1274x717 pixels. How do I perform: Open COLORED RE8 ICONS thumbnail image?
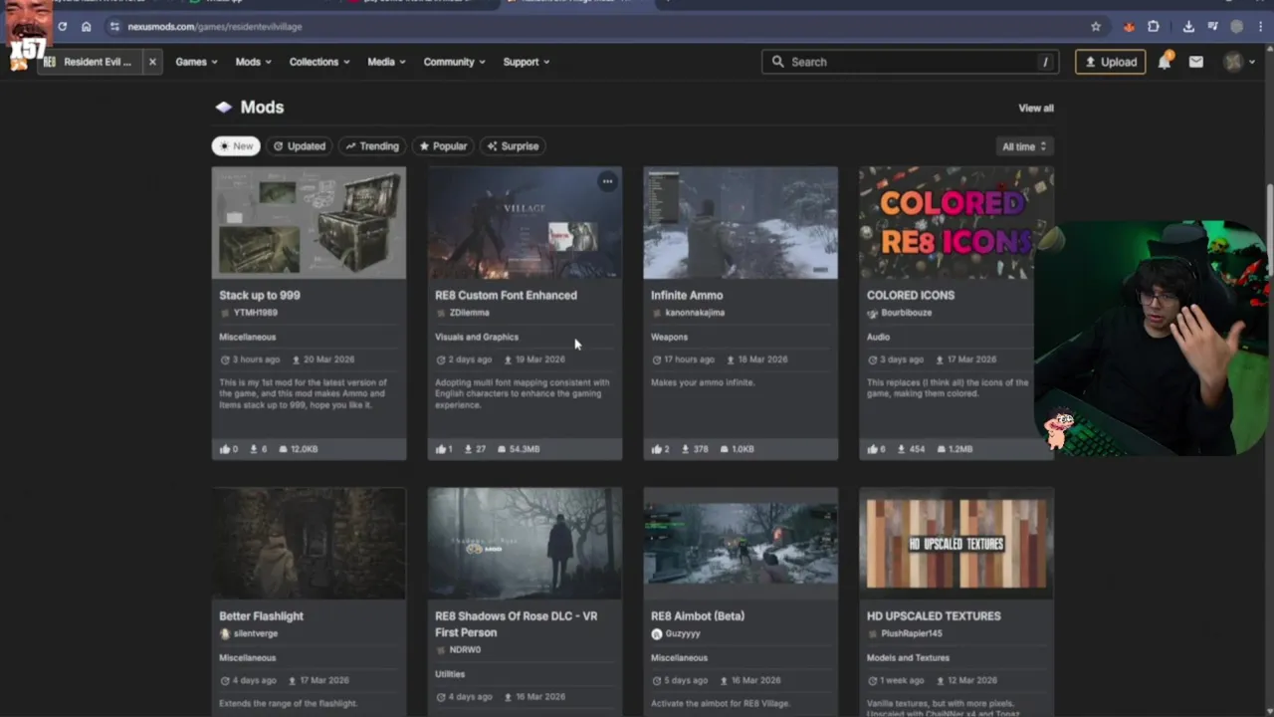[x=956, y=223]
